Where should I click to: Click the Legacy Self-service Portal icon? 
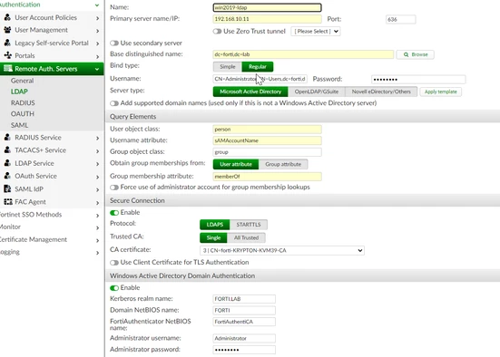coord(7,43)
